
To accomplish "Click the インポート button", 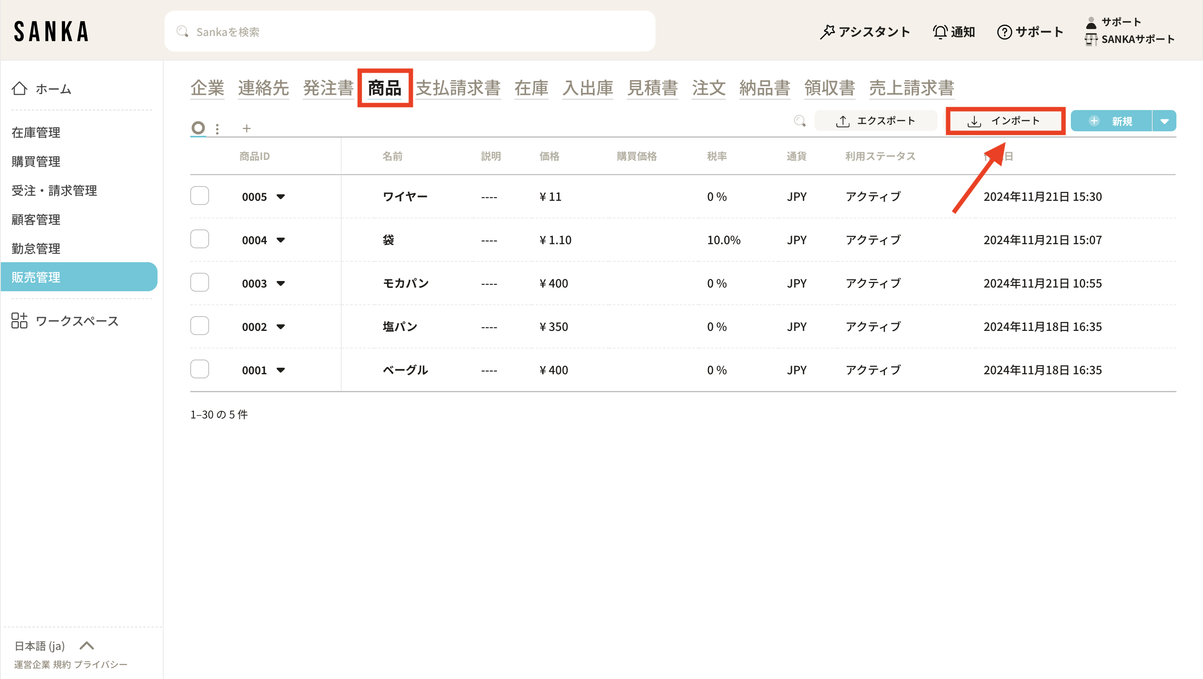I will [x=1005, y=121].
